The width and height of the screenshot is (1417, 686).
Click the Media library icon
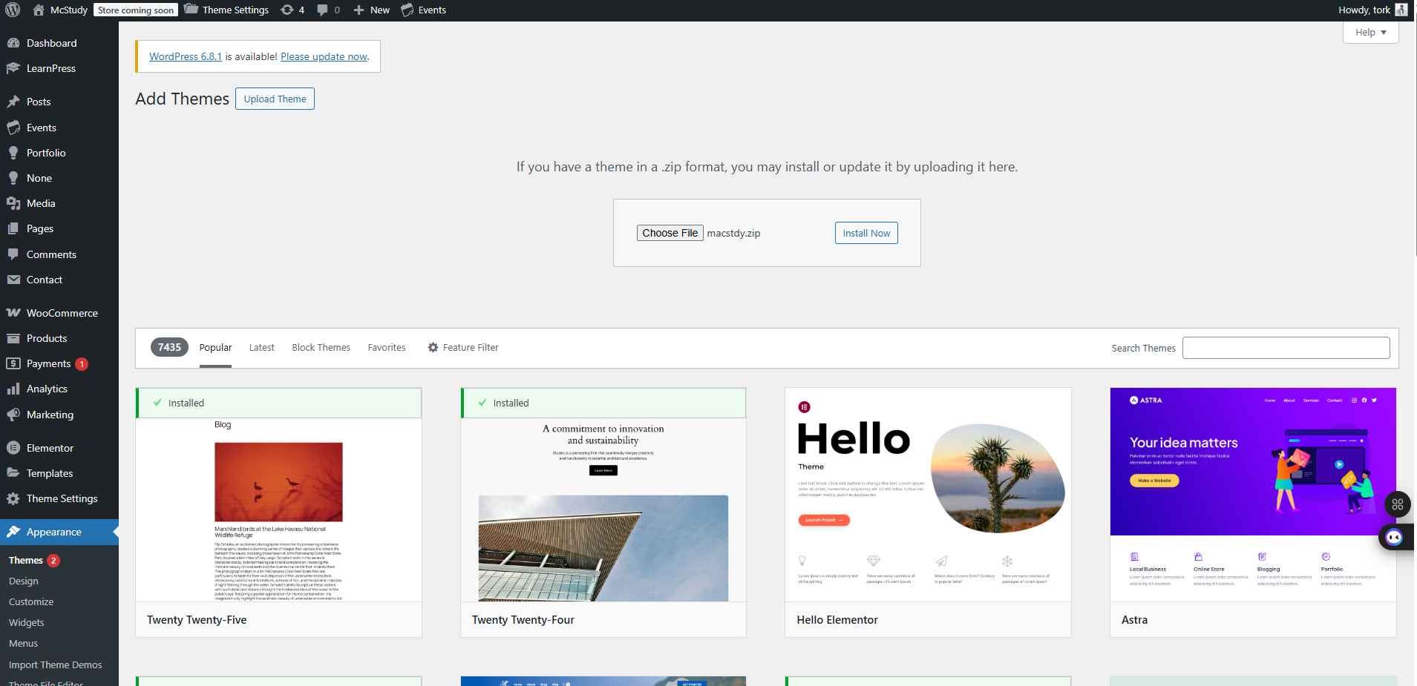(x=13, y=203)
